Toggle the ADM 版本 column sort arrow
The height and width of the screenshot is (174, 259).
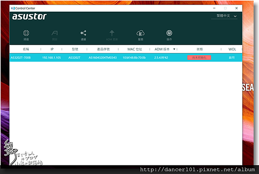(174, 49)
